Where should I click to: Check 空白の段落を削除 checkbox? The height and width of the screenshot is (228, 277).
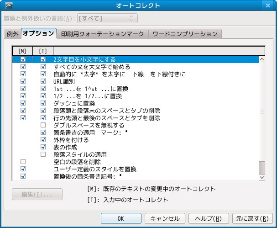point(23,161)
